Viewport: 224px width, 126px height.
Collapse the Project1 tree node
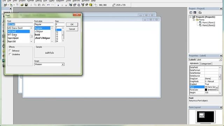(190, 17)
